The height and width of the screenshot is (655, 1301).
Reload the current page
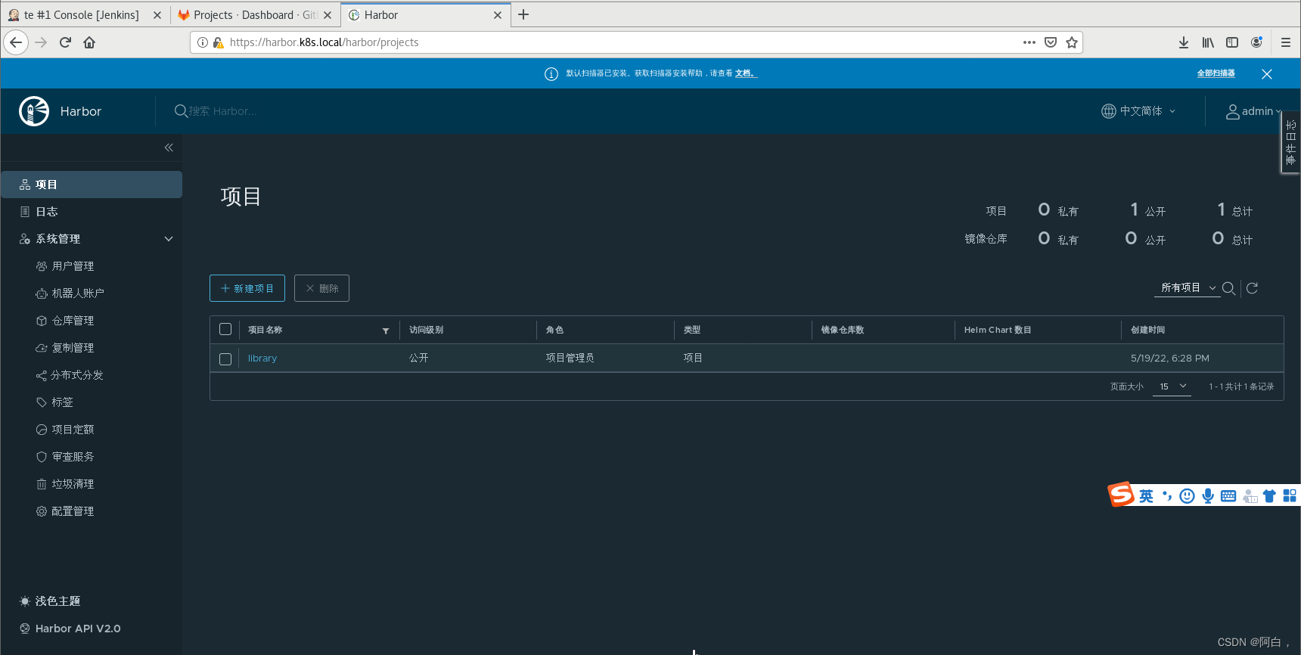(65, 42)
